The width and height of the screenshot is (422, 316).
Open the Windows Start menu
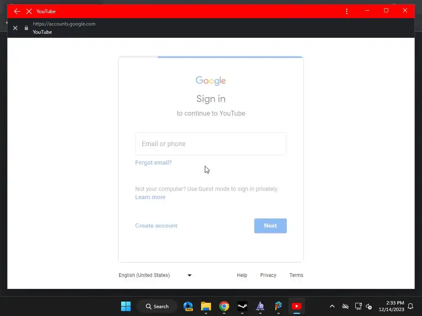tap(126, 306)
